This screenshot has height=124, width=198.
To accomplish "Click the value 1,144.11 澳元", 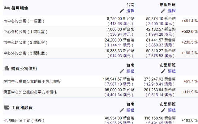I will click(x=119, y=45).
